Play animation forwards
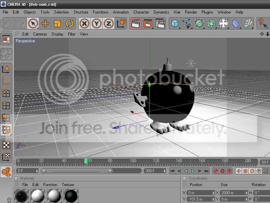 click(x=193, y=171)
